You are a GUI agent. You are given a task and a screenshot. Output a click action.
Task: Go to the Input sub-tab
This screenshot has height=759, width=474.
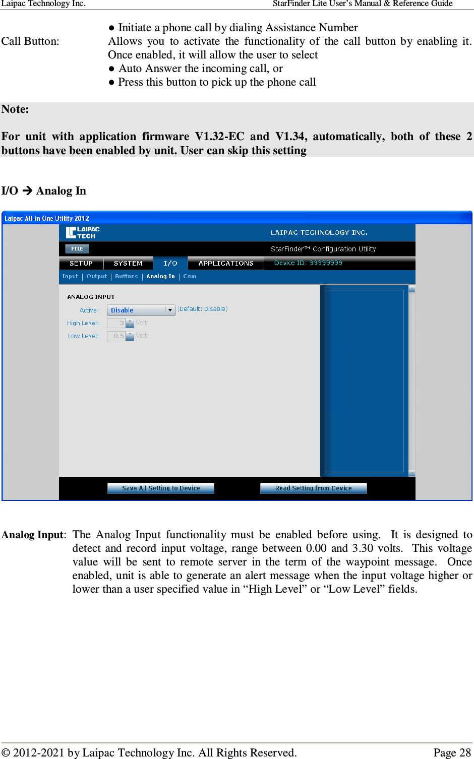(x=70, y=276)
